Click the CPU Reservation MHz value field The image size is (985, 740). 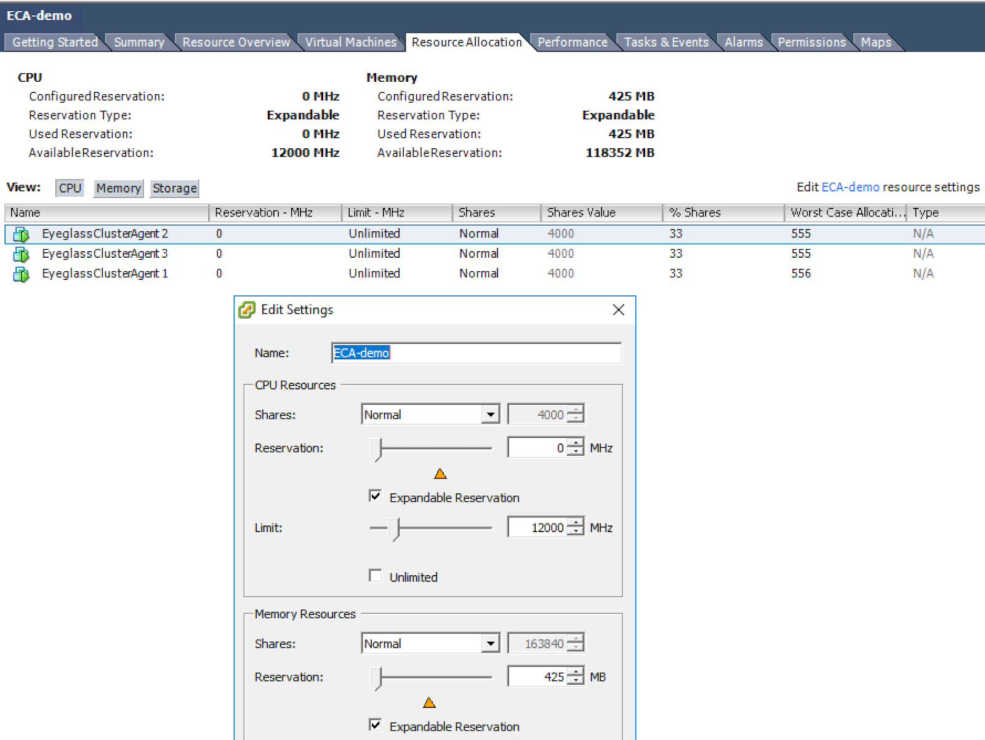[536, 448]
